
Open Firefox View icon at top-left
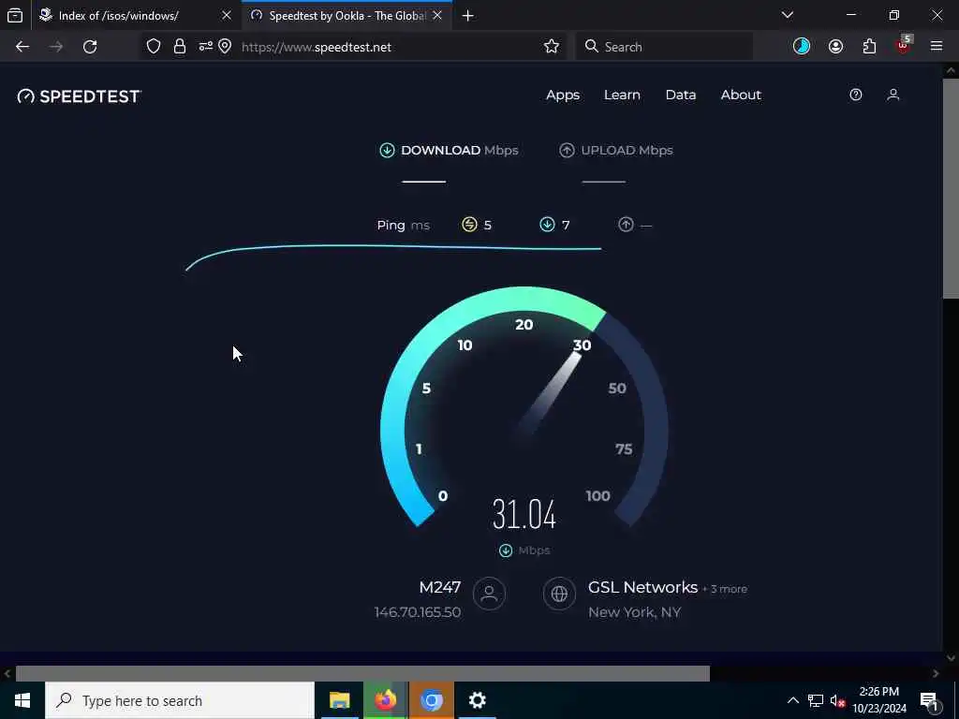pyautogui.click(x=15, y=16)
